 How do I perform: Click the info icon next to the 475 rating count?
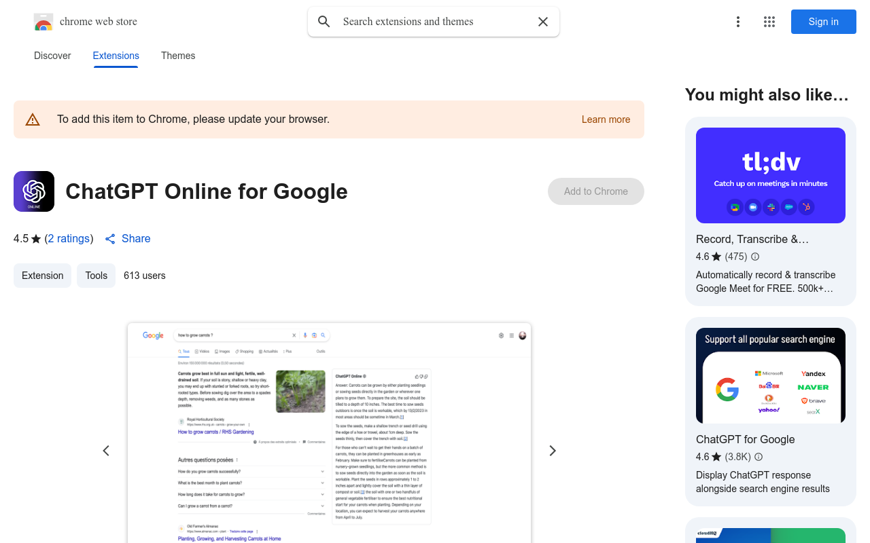[x=755, y=257]
